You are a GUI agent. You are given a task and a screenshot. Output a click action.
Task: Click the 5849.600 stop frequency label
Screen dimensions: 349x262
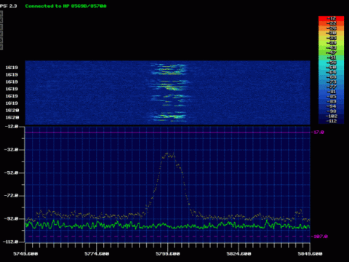point(310,254)
